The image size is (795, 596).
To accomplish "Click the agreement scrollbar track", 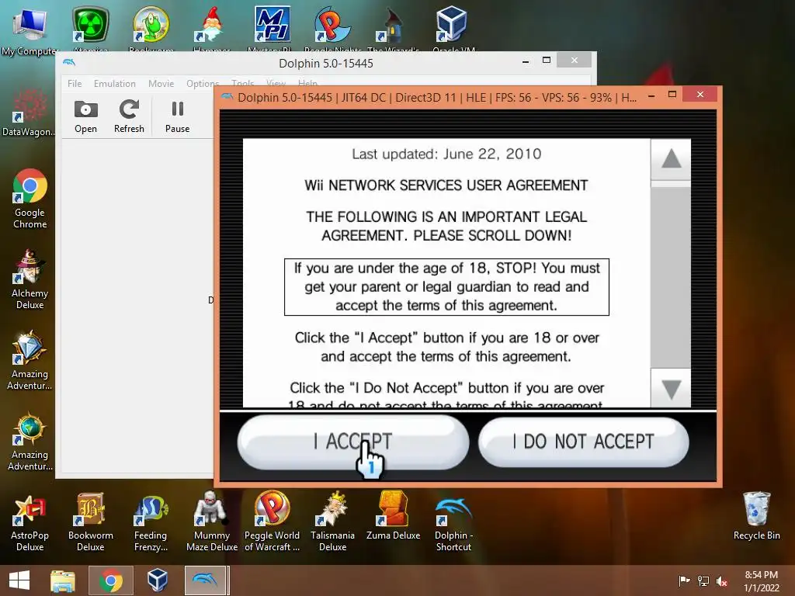I will [x=671, y=276].
